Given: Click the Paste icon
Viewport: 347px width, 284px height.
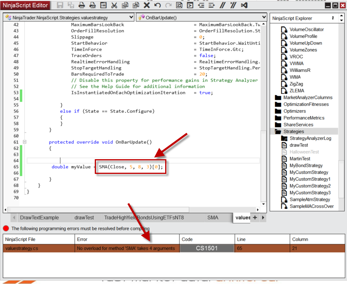Looking at the screenshot, I should coord(136,5).
